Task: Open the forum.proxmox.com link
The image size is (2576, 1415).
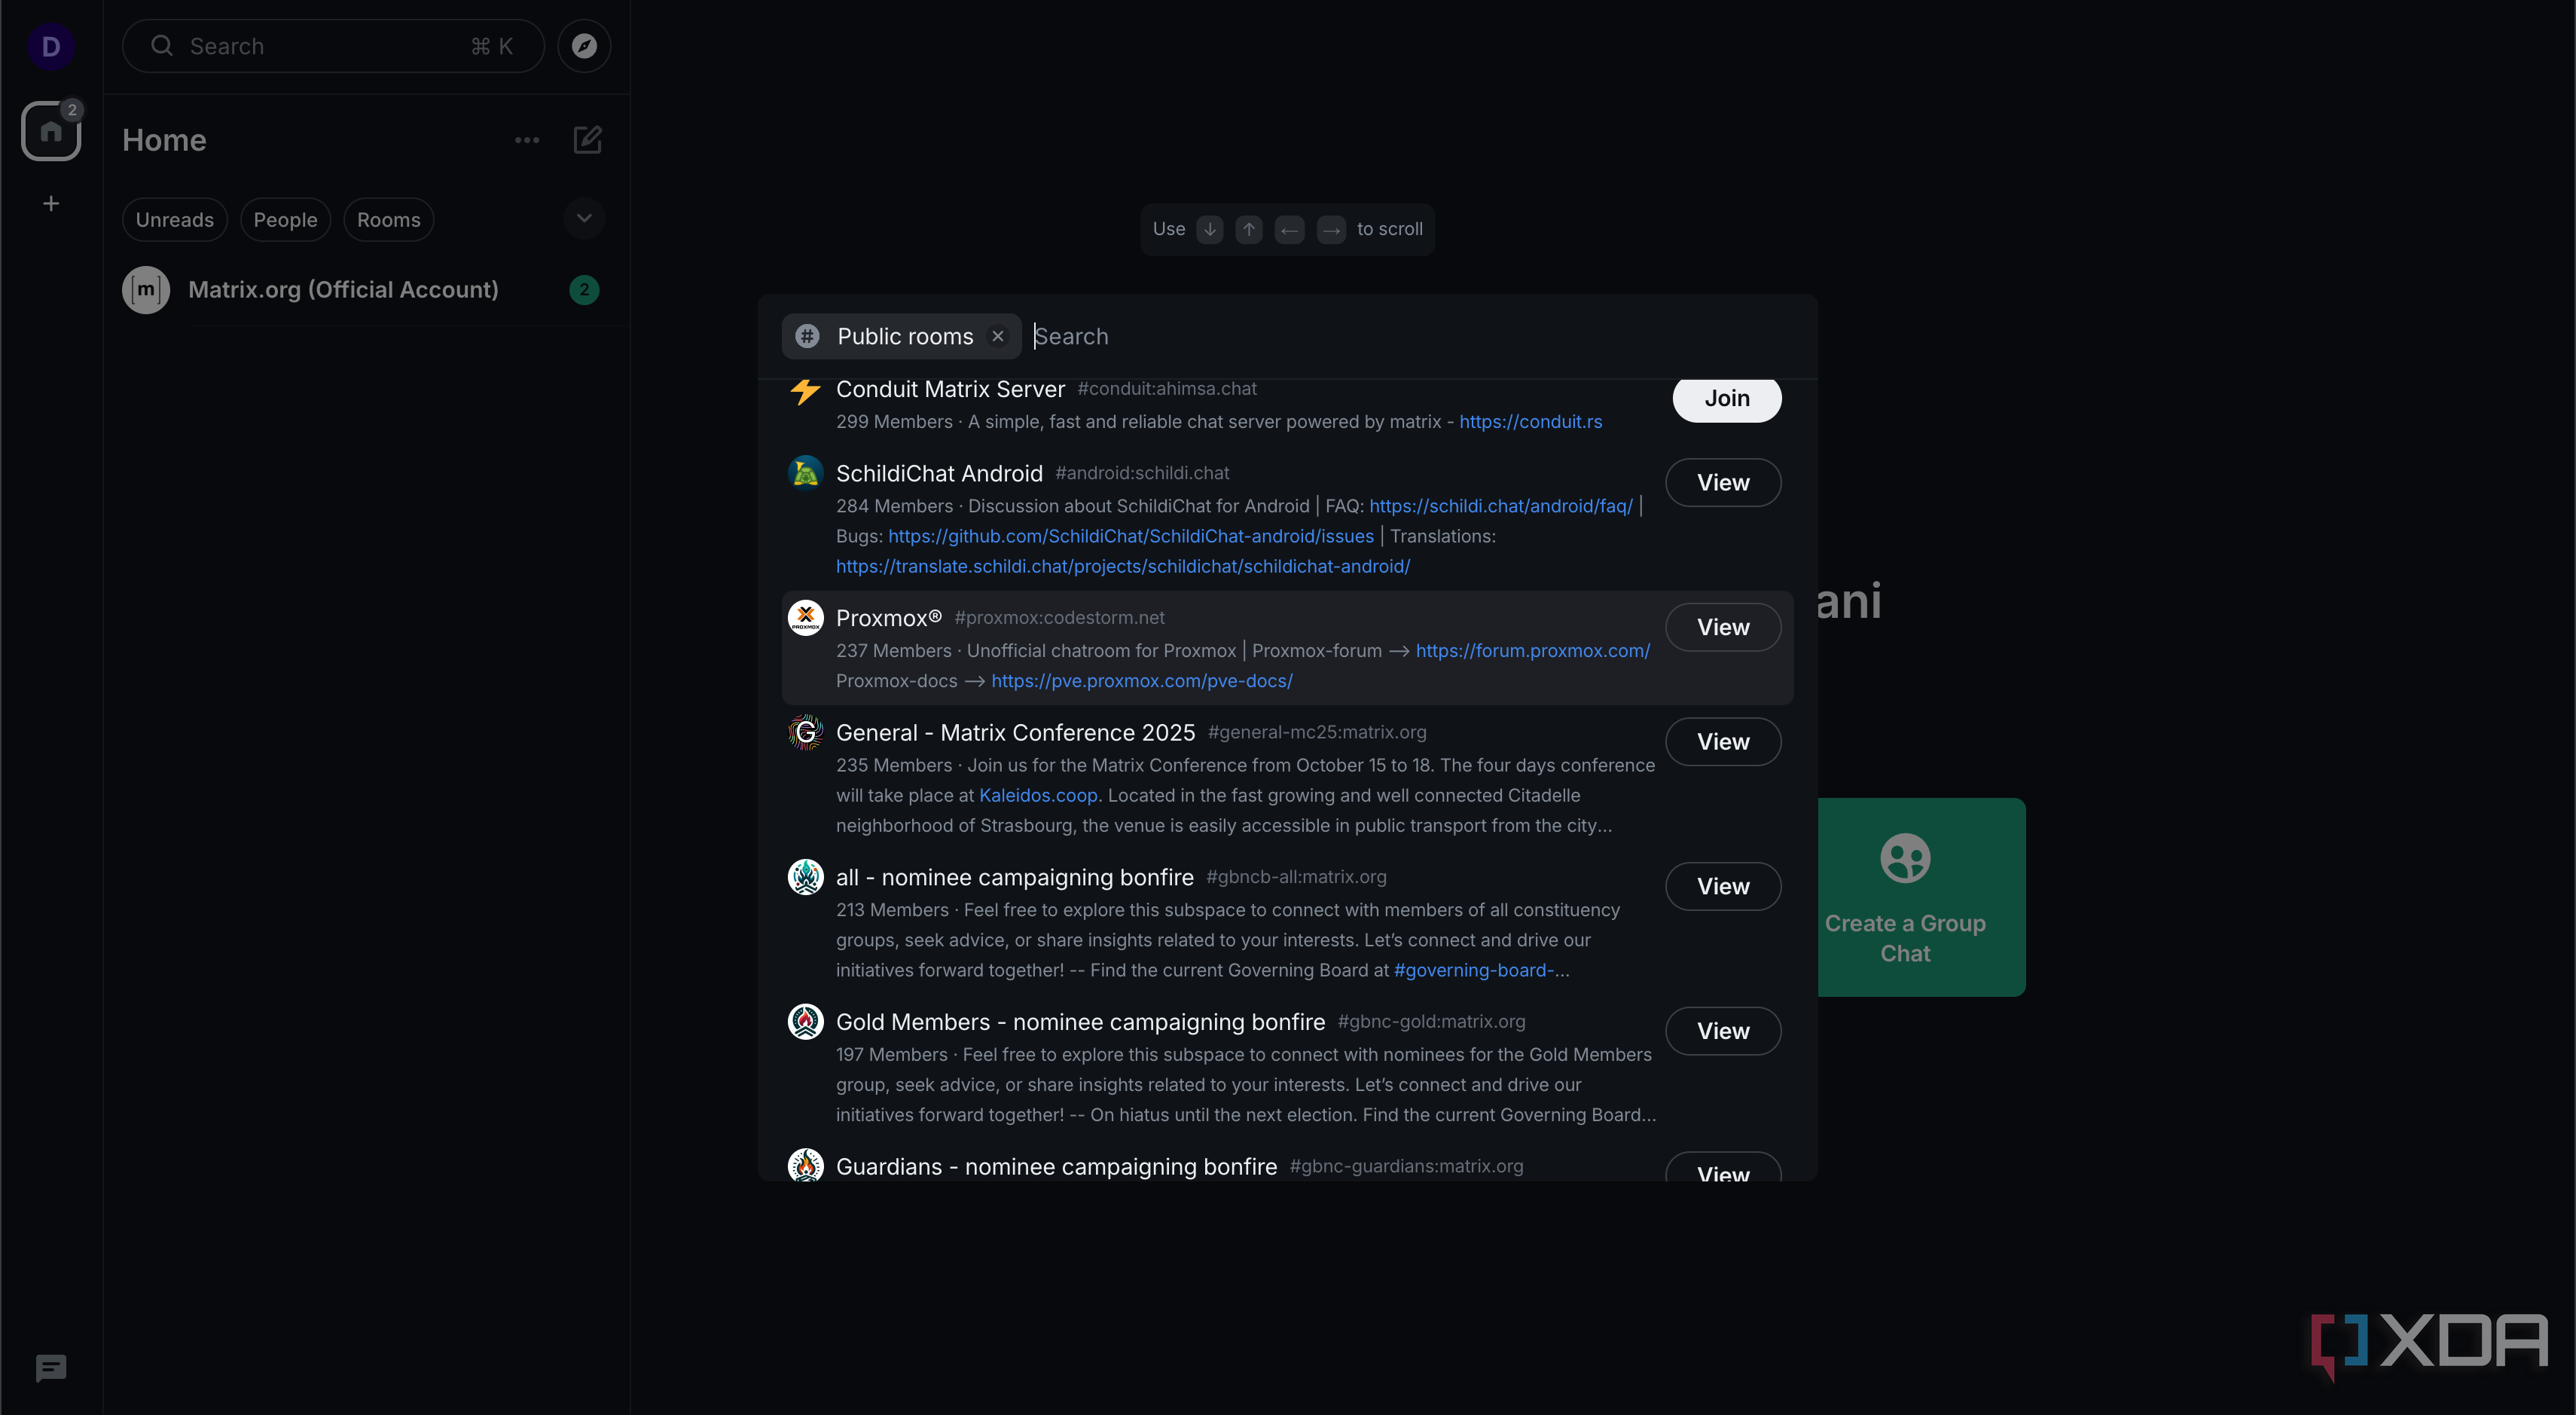Action: [x=1532, y=651]
